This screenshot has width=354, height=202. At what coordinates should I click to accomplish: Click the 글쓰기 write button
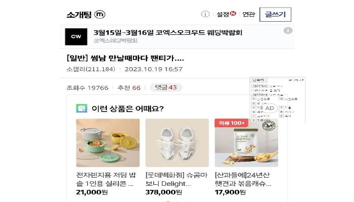(x=275, y=15)
